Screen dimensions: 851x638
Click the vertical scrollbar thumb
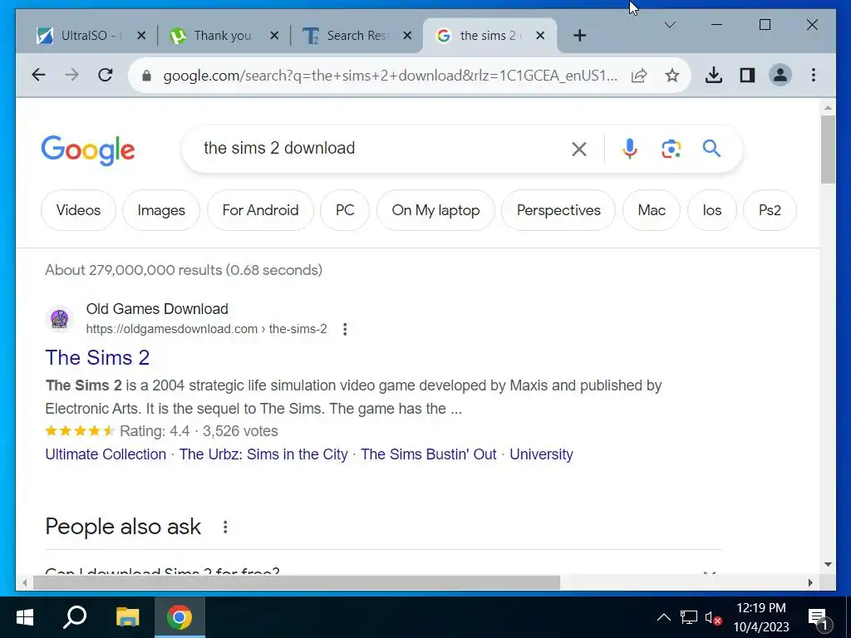[828, 150]
